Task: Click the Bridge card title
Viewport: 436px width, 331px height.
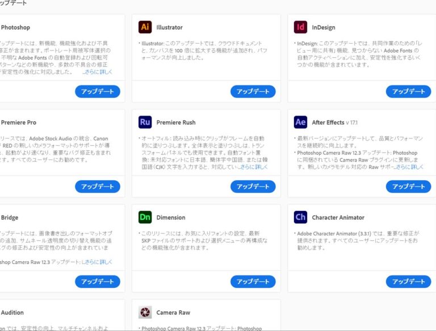Action: [10, 218]
